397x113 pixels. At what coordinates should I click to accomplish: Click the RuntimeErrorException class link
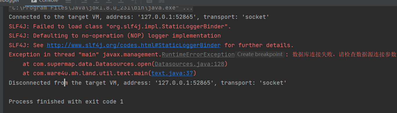(198, 55)
